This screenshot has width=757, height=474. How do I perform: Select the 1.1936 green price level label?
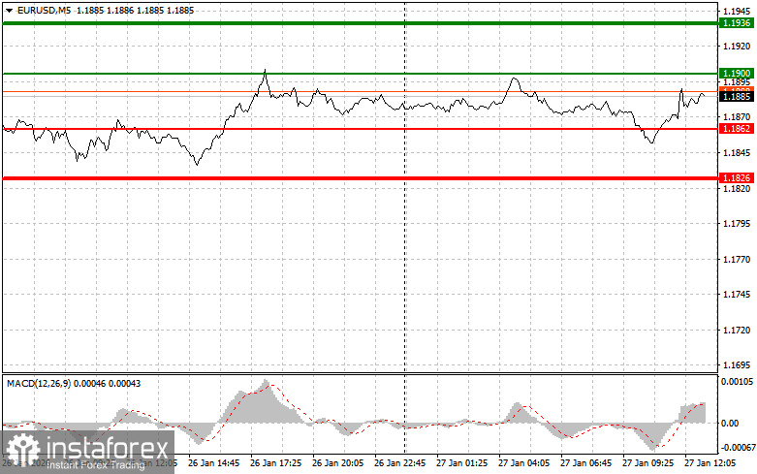737,23
